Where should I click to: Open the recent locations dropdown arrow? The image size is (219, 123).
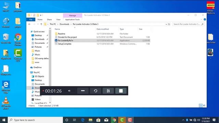click(38, 24)
